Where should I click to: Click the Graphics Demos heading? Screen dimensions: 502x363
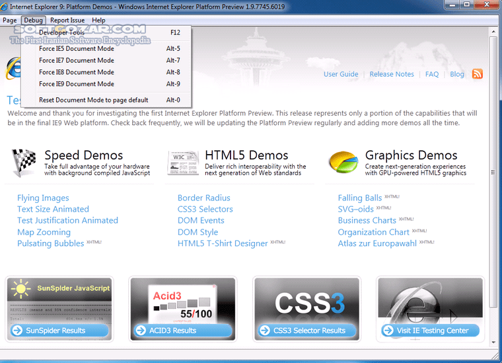(411, 155)
